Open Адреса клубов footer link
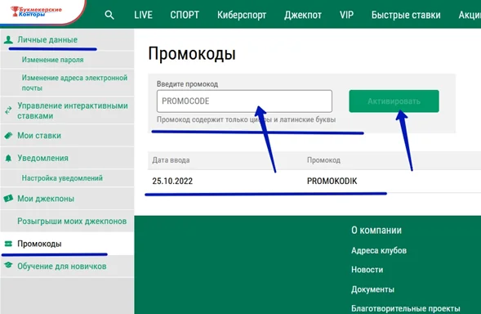The height and width of the screenshot is (314, 481). 379,250
